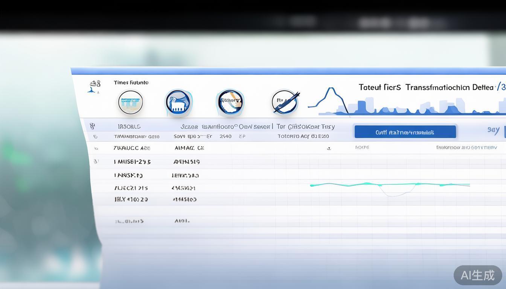Click the small symbol icon in table header row
The width and height of the screenshot is (506, 289).
[x=92, y=126]
